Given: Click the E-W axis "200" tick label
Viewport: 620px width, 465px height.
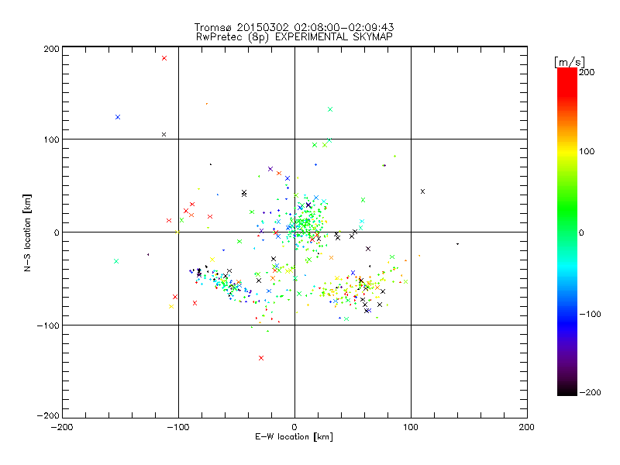Looking at the screenshot, I should coord(527,427).
